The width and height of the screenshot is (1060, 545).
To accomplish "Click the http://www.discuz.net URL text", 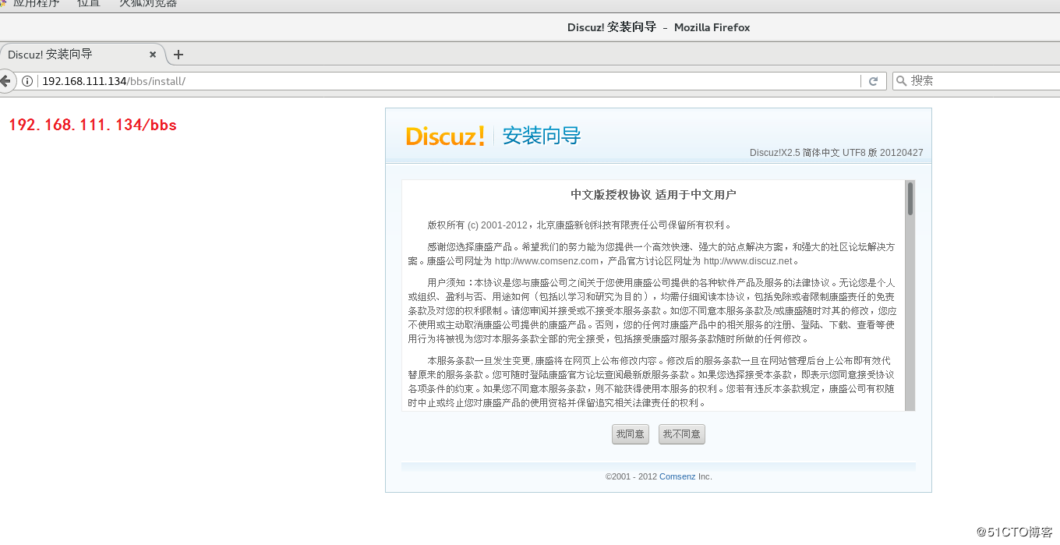I will (747, 261).
